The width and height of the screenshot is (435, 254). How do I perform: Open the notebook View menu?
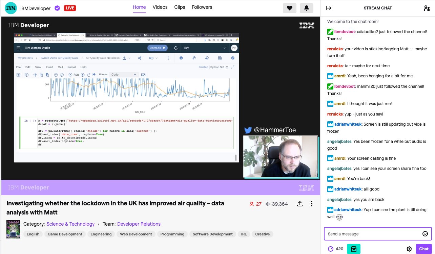(x=38, y=67)
